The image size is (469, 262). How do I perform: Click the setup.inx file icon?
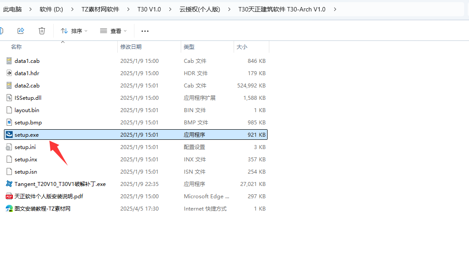click(x=9, y=159)
